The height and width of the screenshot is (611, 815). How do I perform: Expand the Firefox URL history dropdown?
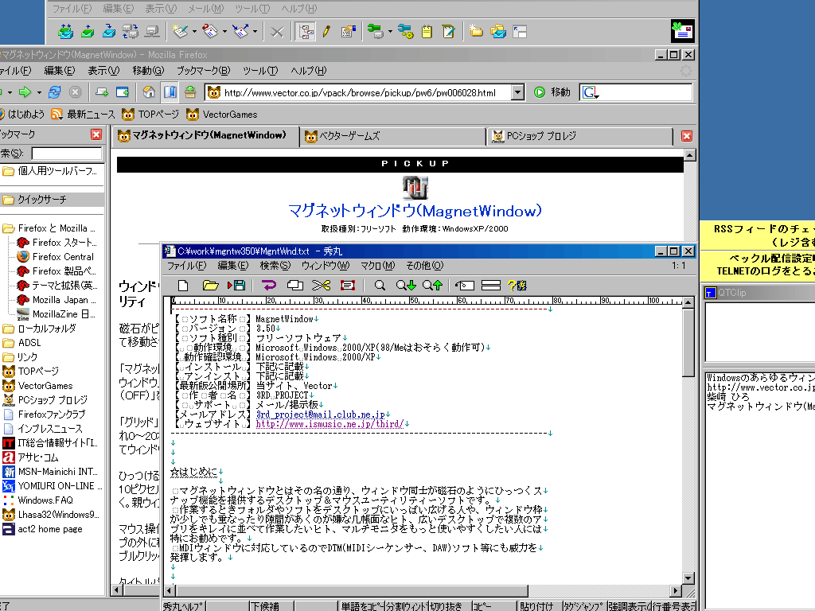click(x=517, y=92)
